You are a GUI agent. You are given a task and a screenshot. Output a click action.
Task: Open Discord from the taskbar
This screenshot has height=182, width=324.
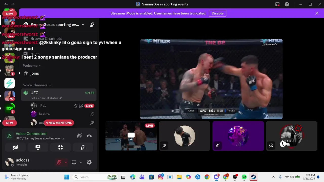(216, 177)
